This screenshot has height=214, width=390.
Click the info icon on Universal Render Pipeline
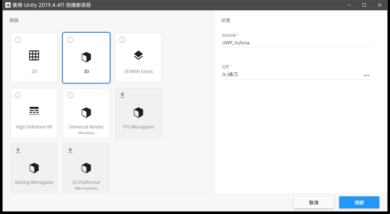(x=70, y=95)
